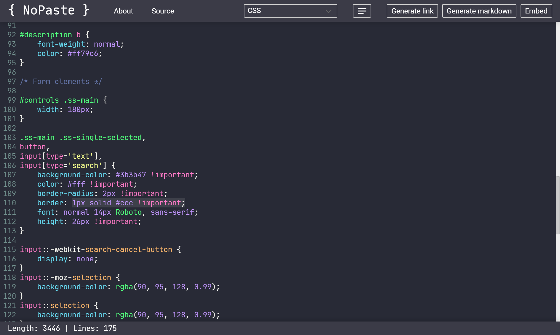Click the Length and Lines status text
The width and height of the screenshot is (560, 335).
pos(62,328)
